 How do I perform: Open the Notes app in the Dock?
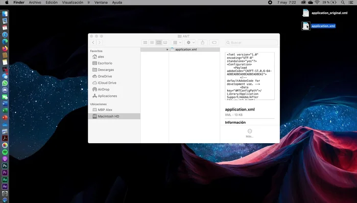pos(5,62)
